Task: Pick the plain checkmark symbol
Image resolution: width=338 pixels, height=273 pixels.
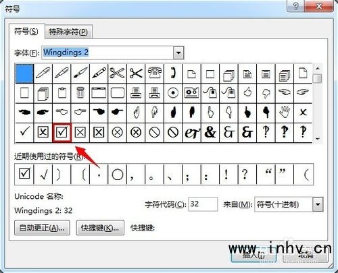Action: click(x=24, y=132)
